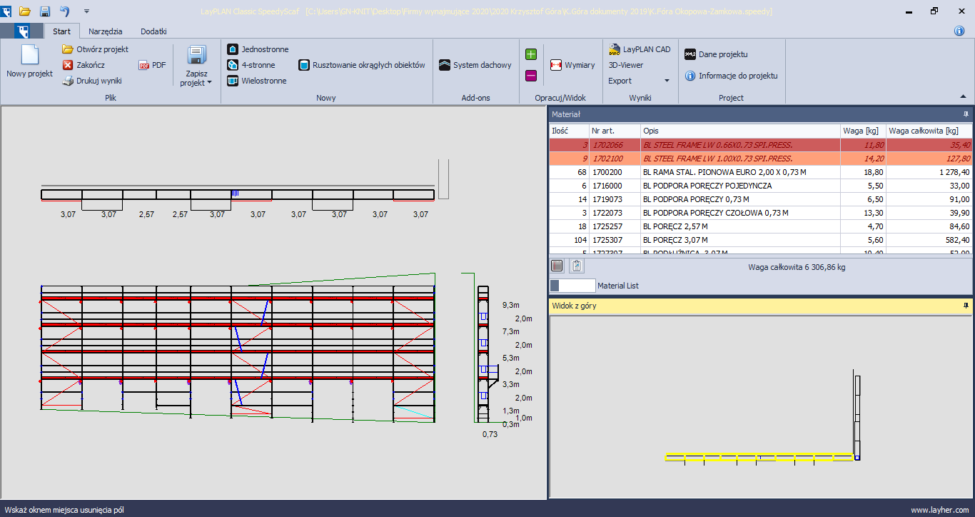Screen dimensions: 975x517
Task: Open the Narzędzia tab
Action: tap(106, 31)
